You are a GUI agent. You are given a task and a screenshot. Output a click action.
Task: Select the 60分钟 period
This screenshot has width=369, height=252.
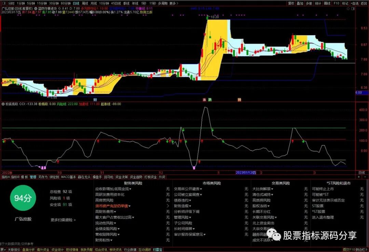65,3
